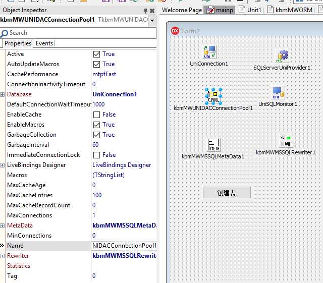
Task: Click the MaxCacheEntries value 100
Action: [97, 195]
